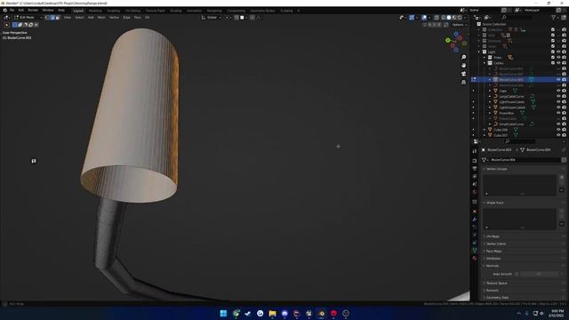
Task: Toggle visibility eye for PowerBox
Action: point(558,113)
